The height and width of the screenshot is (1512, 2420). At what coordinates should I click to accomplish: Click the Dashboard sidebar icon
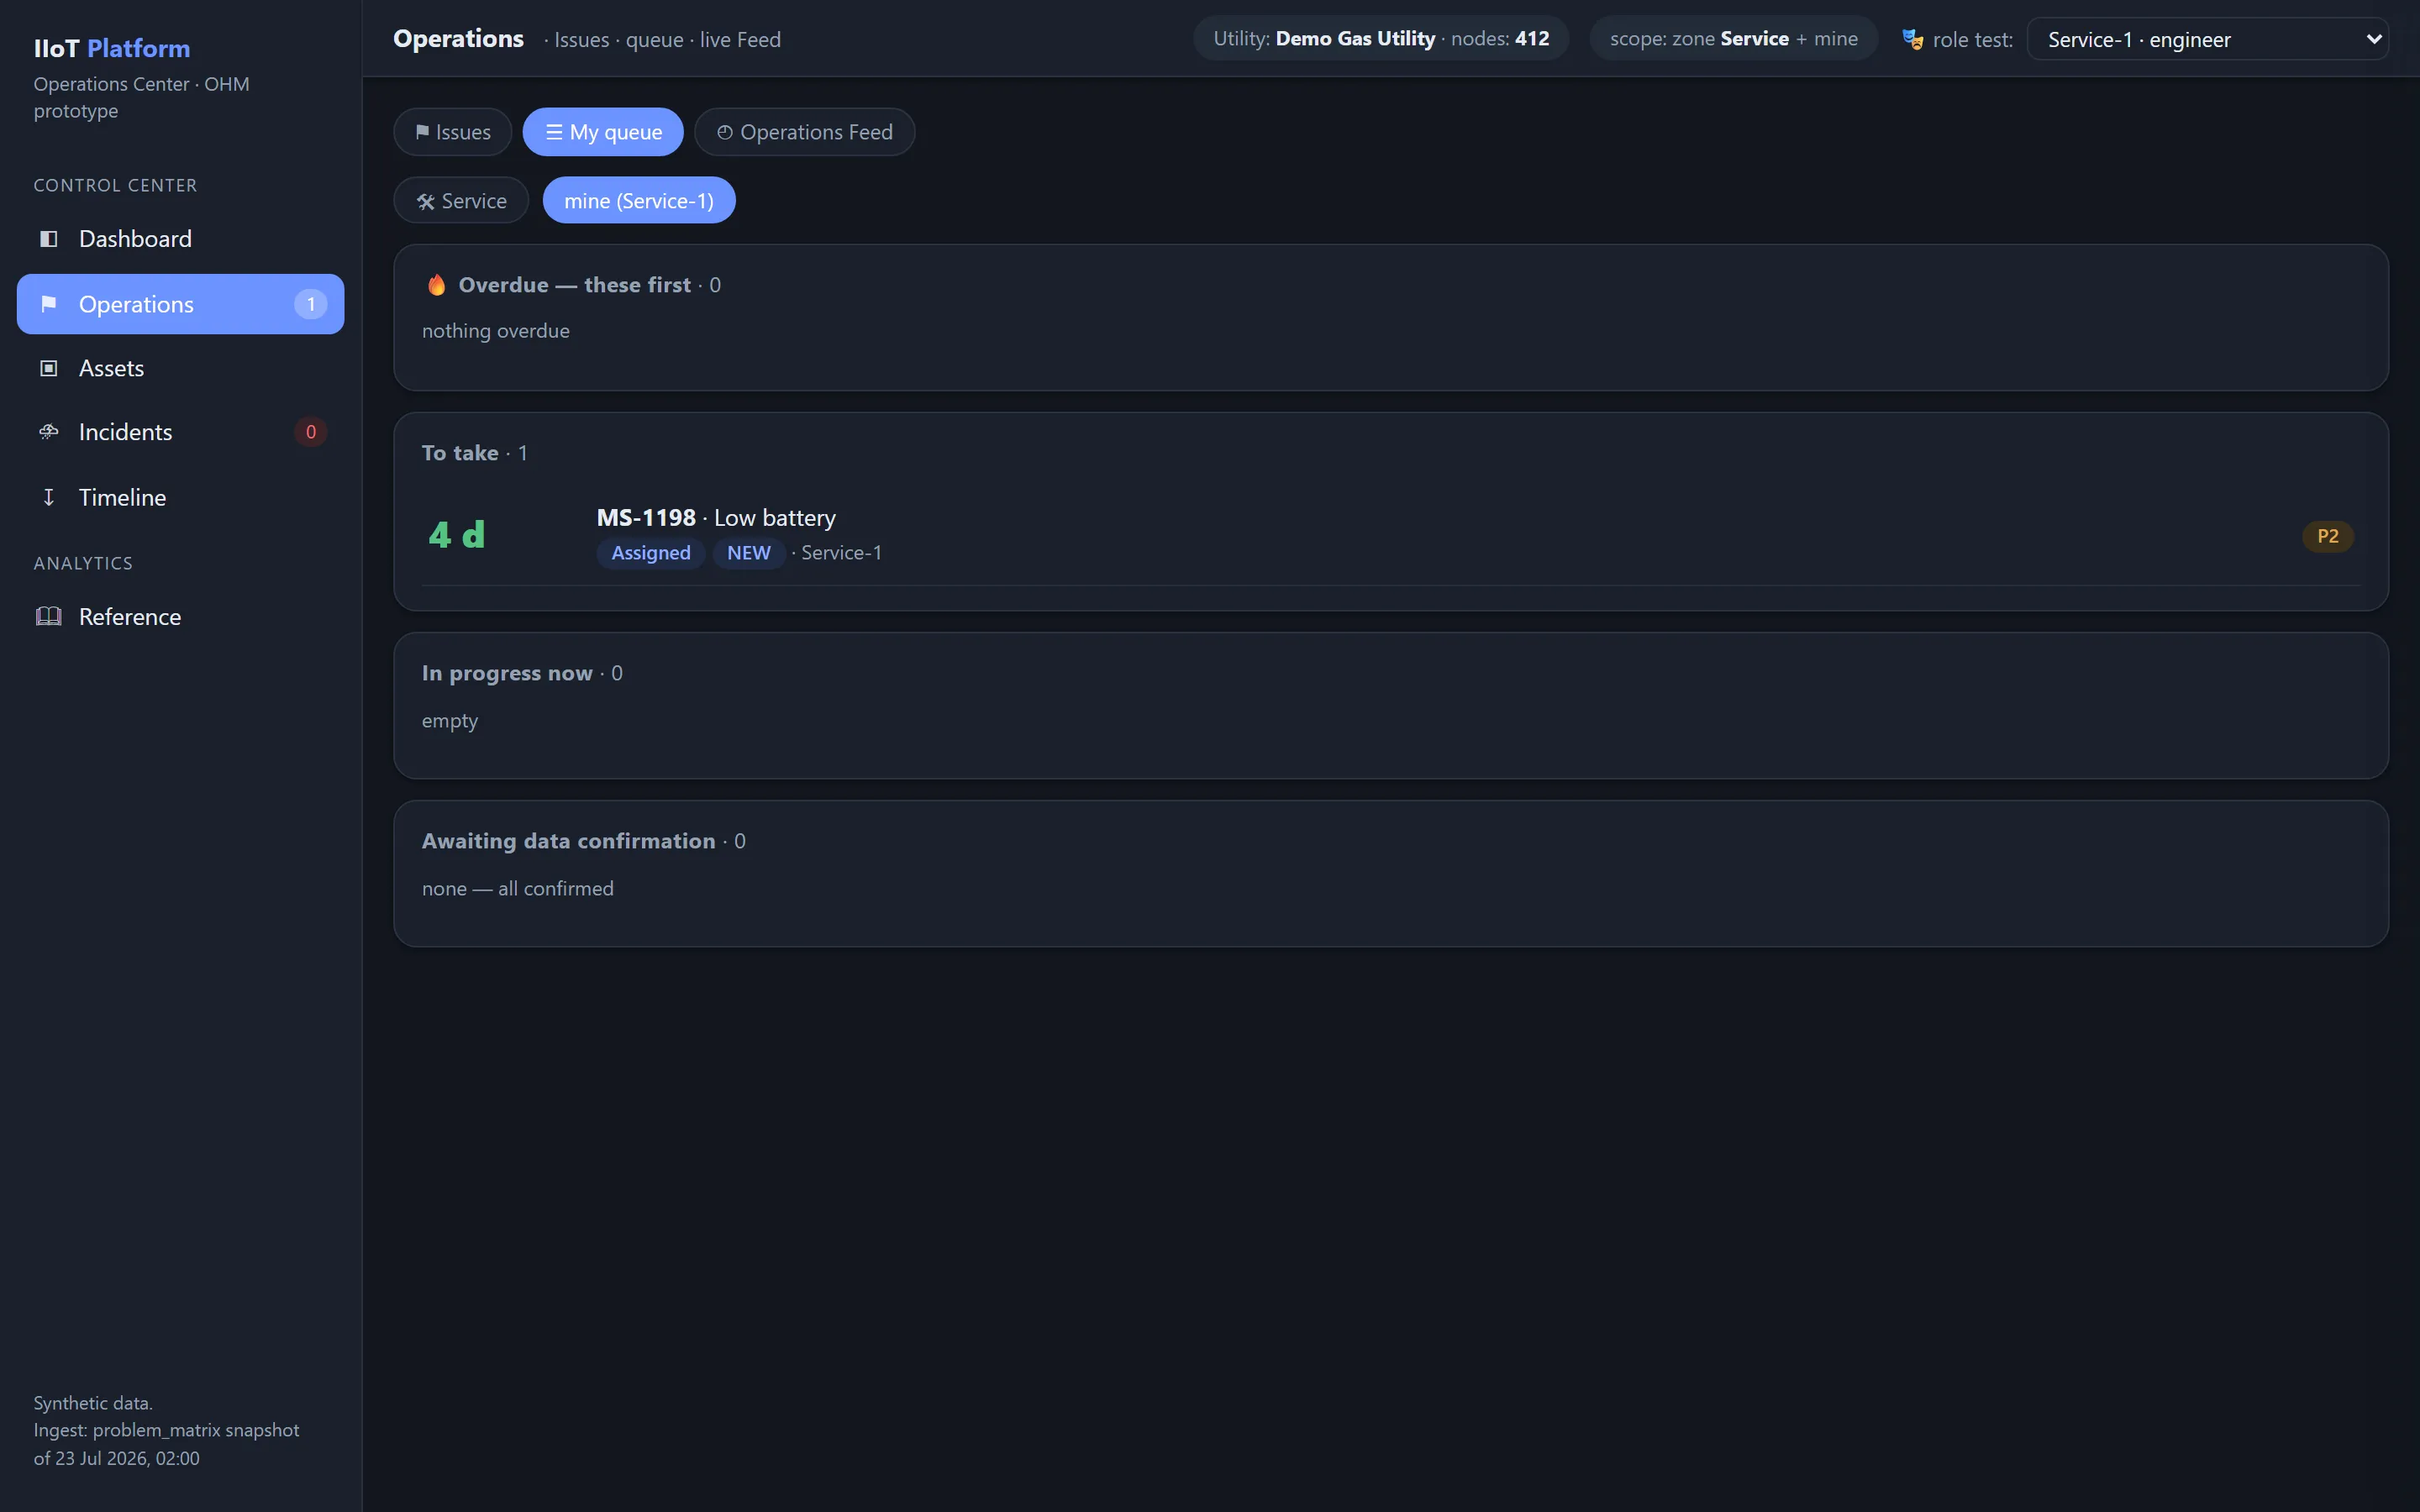[48, 238]
